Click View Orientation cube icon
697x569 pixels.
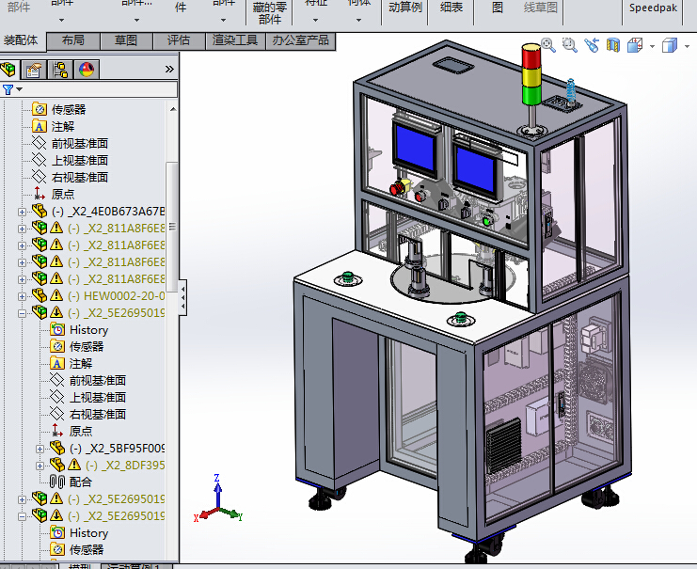coord(635,45)
